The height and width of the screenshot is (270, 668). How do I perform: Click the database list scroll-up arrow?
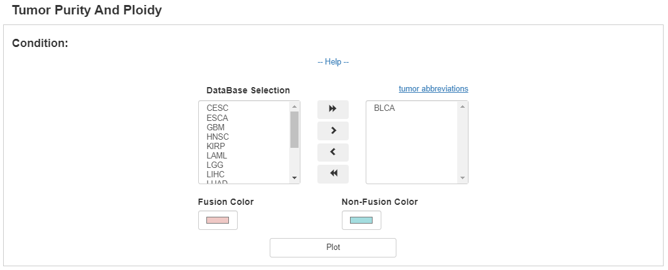pyautogui.click(x=294, y=106)
